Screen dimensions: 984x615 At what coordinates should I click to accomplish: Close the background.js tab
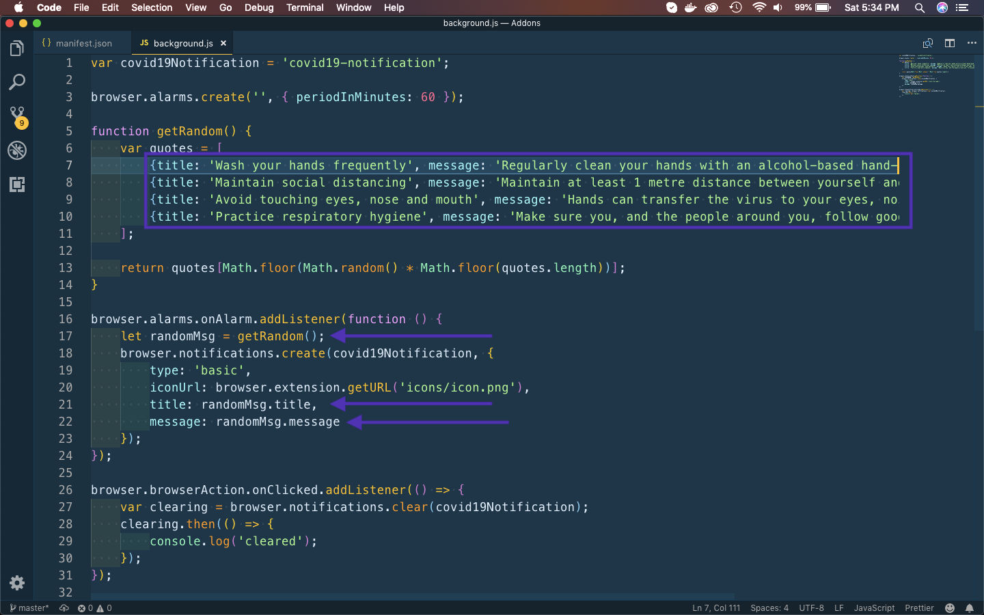click(x=223, y=43)
